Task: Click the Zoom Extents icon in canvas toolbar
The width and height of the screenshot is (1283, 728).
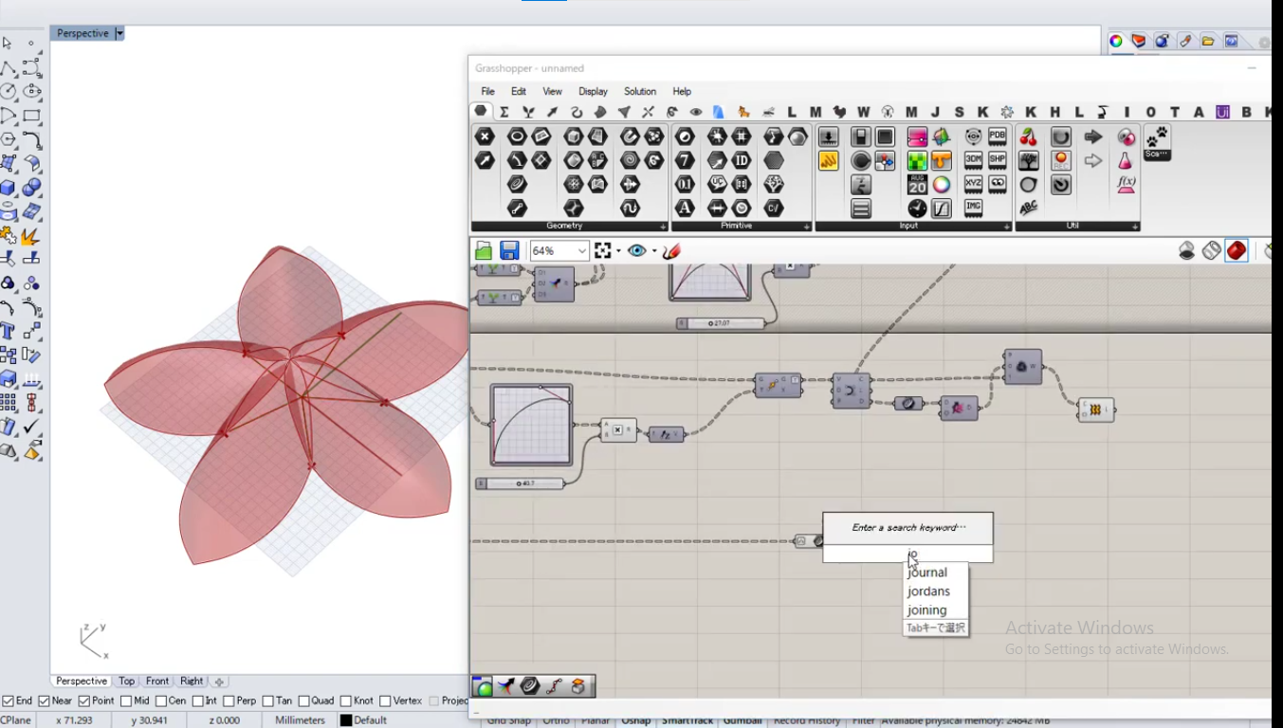Action: [603, 251]
